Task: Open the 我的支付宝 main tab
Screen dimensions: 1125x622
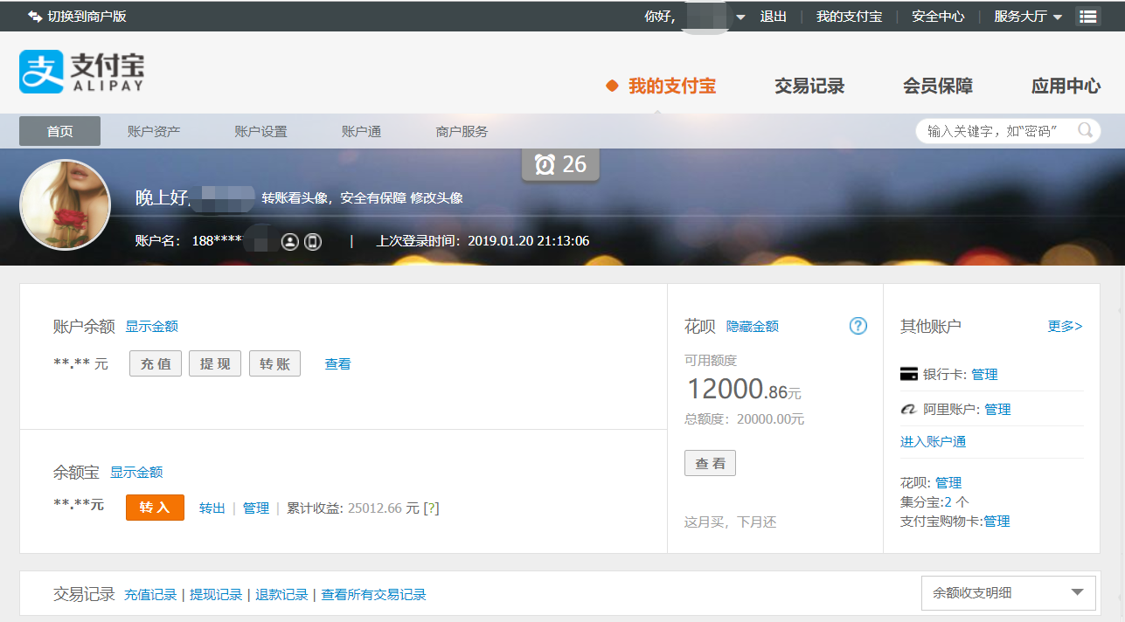Action: (x=672, y=86)
